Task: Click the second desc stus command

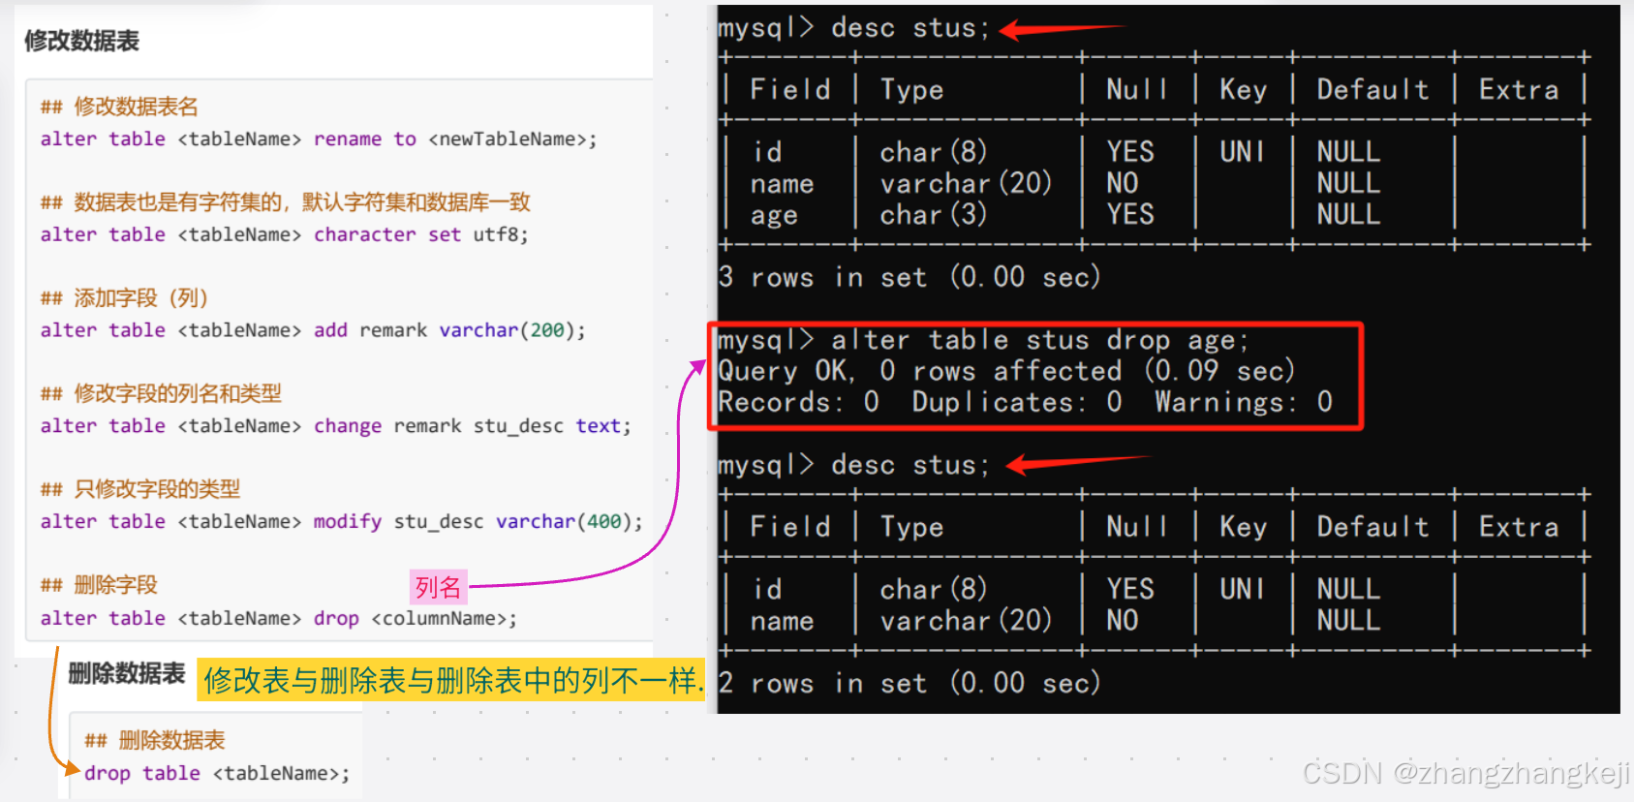Action: (x=854, y=465)
